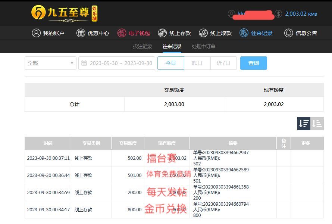This screenshot has height=224, width=332.
Task: Switch to the 投注记录 tab
Action: pyautogui.click(x=142, y=46)
